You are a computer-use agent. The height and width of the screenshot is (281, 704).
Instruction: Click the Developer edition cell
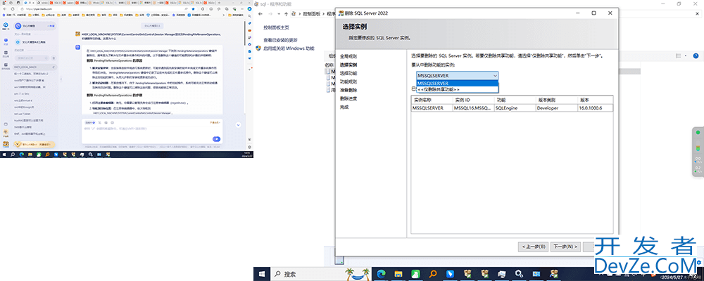(556, 108)
